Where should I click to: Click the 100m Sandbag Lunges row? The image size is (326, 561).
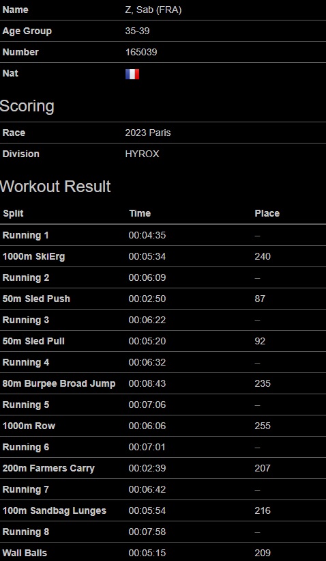(x=163, y=510)
